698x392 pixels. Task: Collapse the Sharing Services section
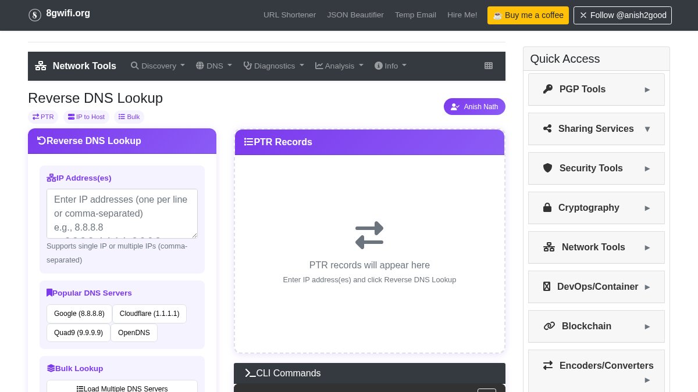click(647, 129)
